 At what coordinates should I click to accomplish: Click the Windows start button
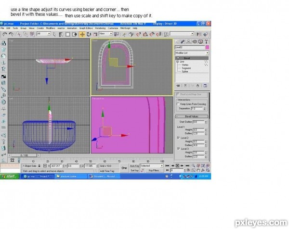pos(10,177)
